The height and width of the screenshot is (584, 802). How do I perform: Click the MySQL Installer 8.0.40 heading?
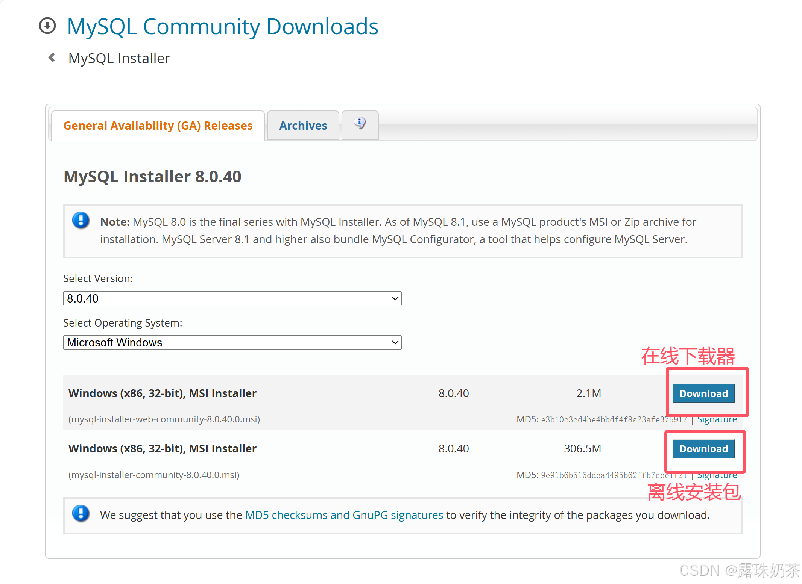point(152,177)
